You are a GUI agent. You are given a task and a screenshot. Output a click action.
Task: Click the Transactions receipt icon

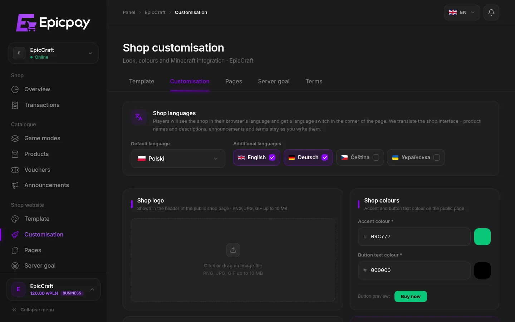point(15,105)
